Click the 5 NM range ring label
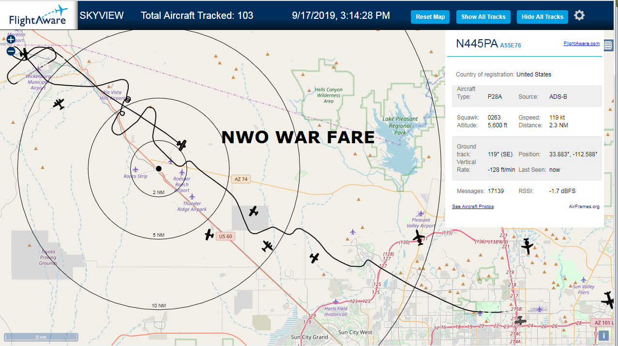 [159, 235]
